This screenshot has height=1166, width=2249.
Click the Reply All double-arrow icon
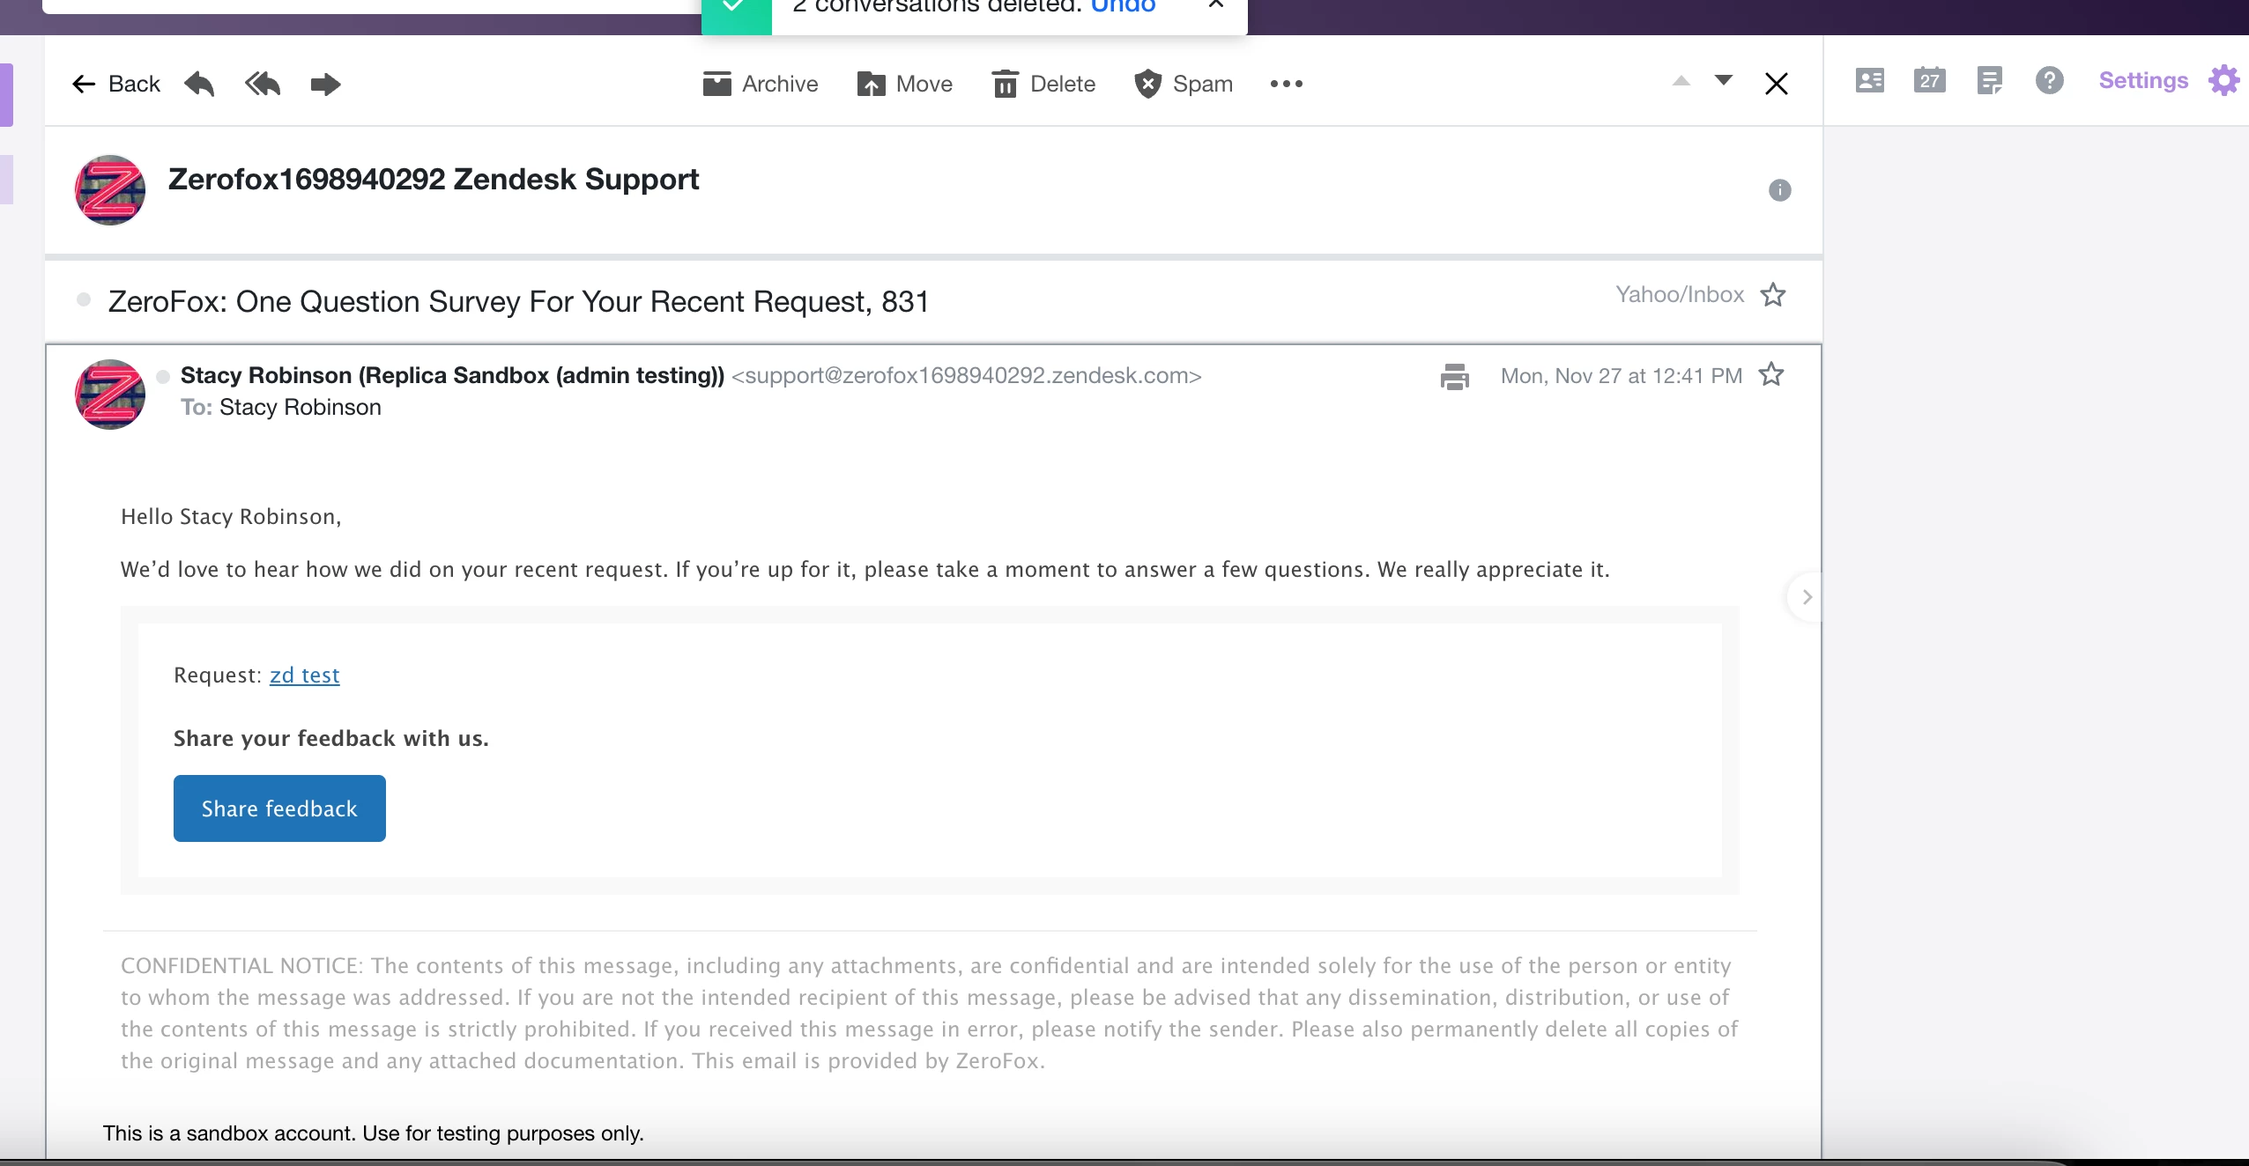coord(263,85)
